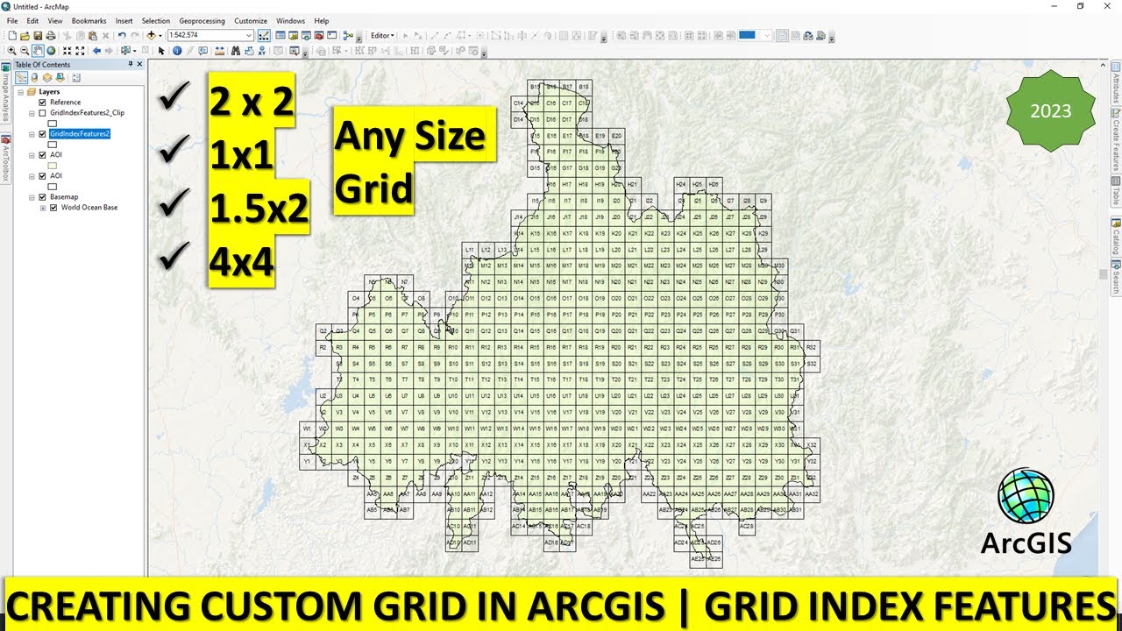Open the File menu

coord(12,20)
